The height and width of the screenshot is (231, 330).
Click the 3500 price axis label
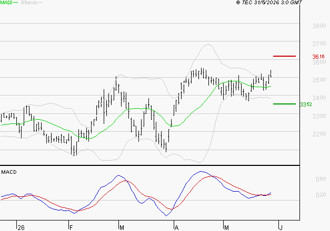[x=319, y=80]
